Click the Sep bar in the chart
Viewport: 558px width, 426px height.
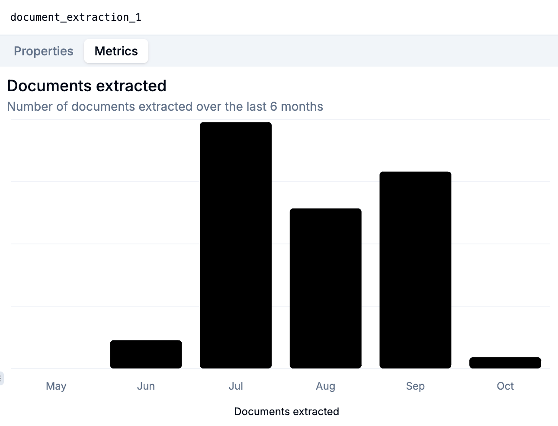tap(415, 270)
